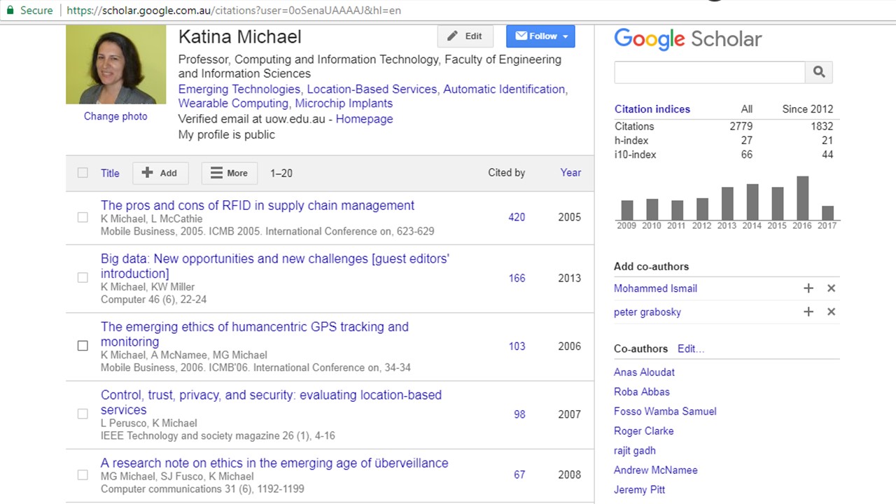Click the Add articles button
This screenshot has height=504, width=896.
(160, 173)
